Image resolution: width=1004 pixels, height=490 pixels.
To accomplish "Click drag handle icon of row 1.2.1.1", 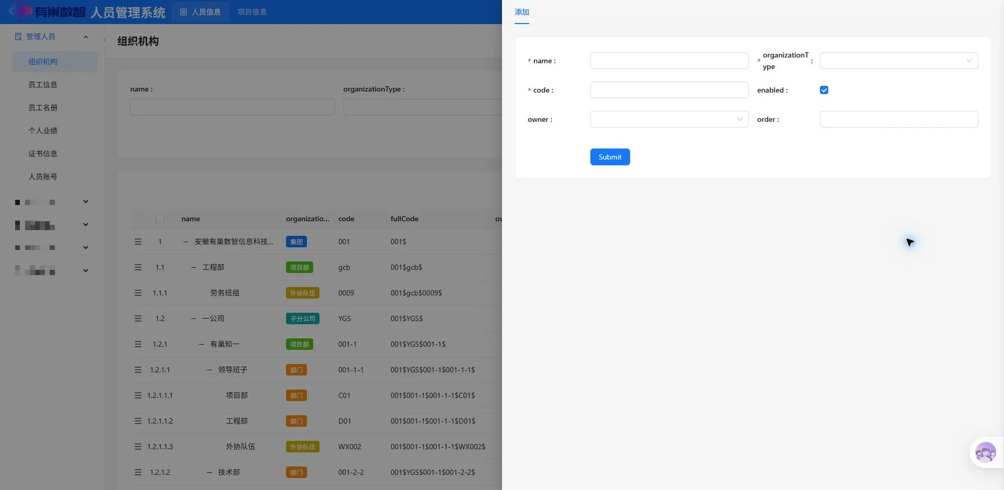I will [138, 370].
